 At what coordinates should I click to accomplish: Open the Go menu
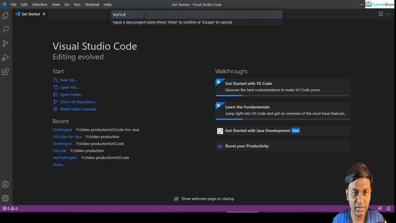click(67, 4)
